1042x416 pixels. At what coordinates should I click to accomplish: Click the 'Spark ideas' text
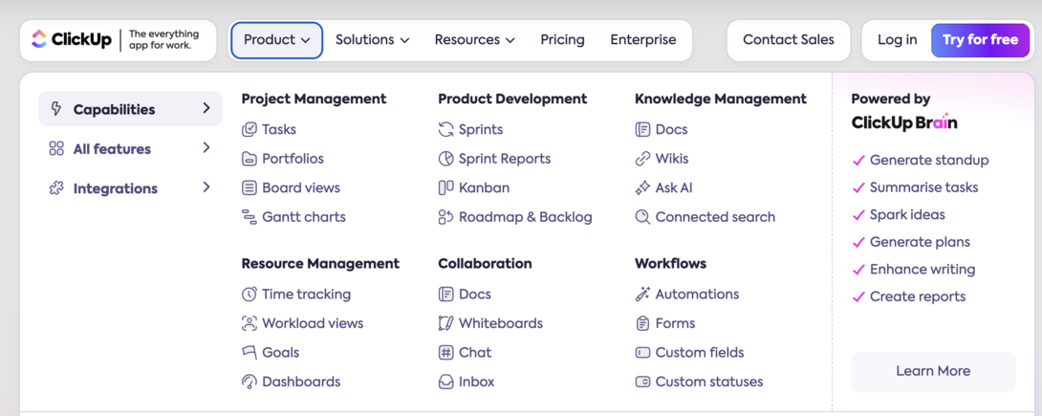click(907, 214)
